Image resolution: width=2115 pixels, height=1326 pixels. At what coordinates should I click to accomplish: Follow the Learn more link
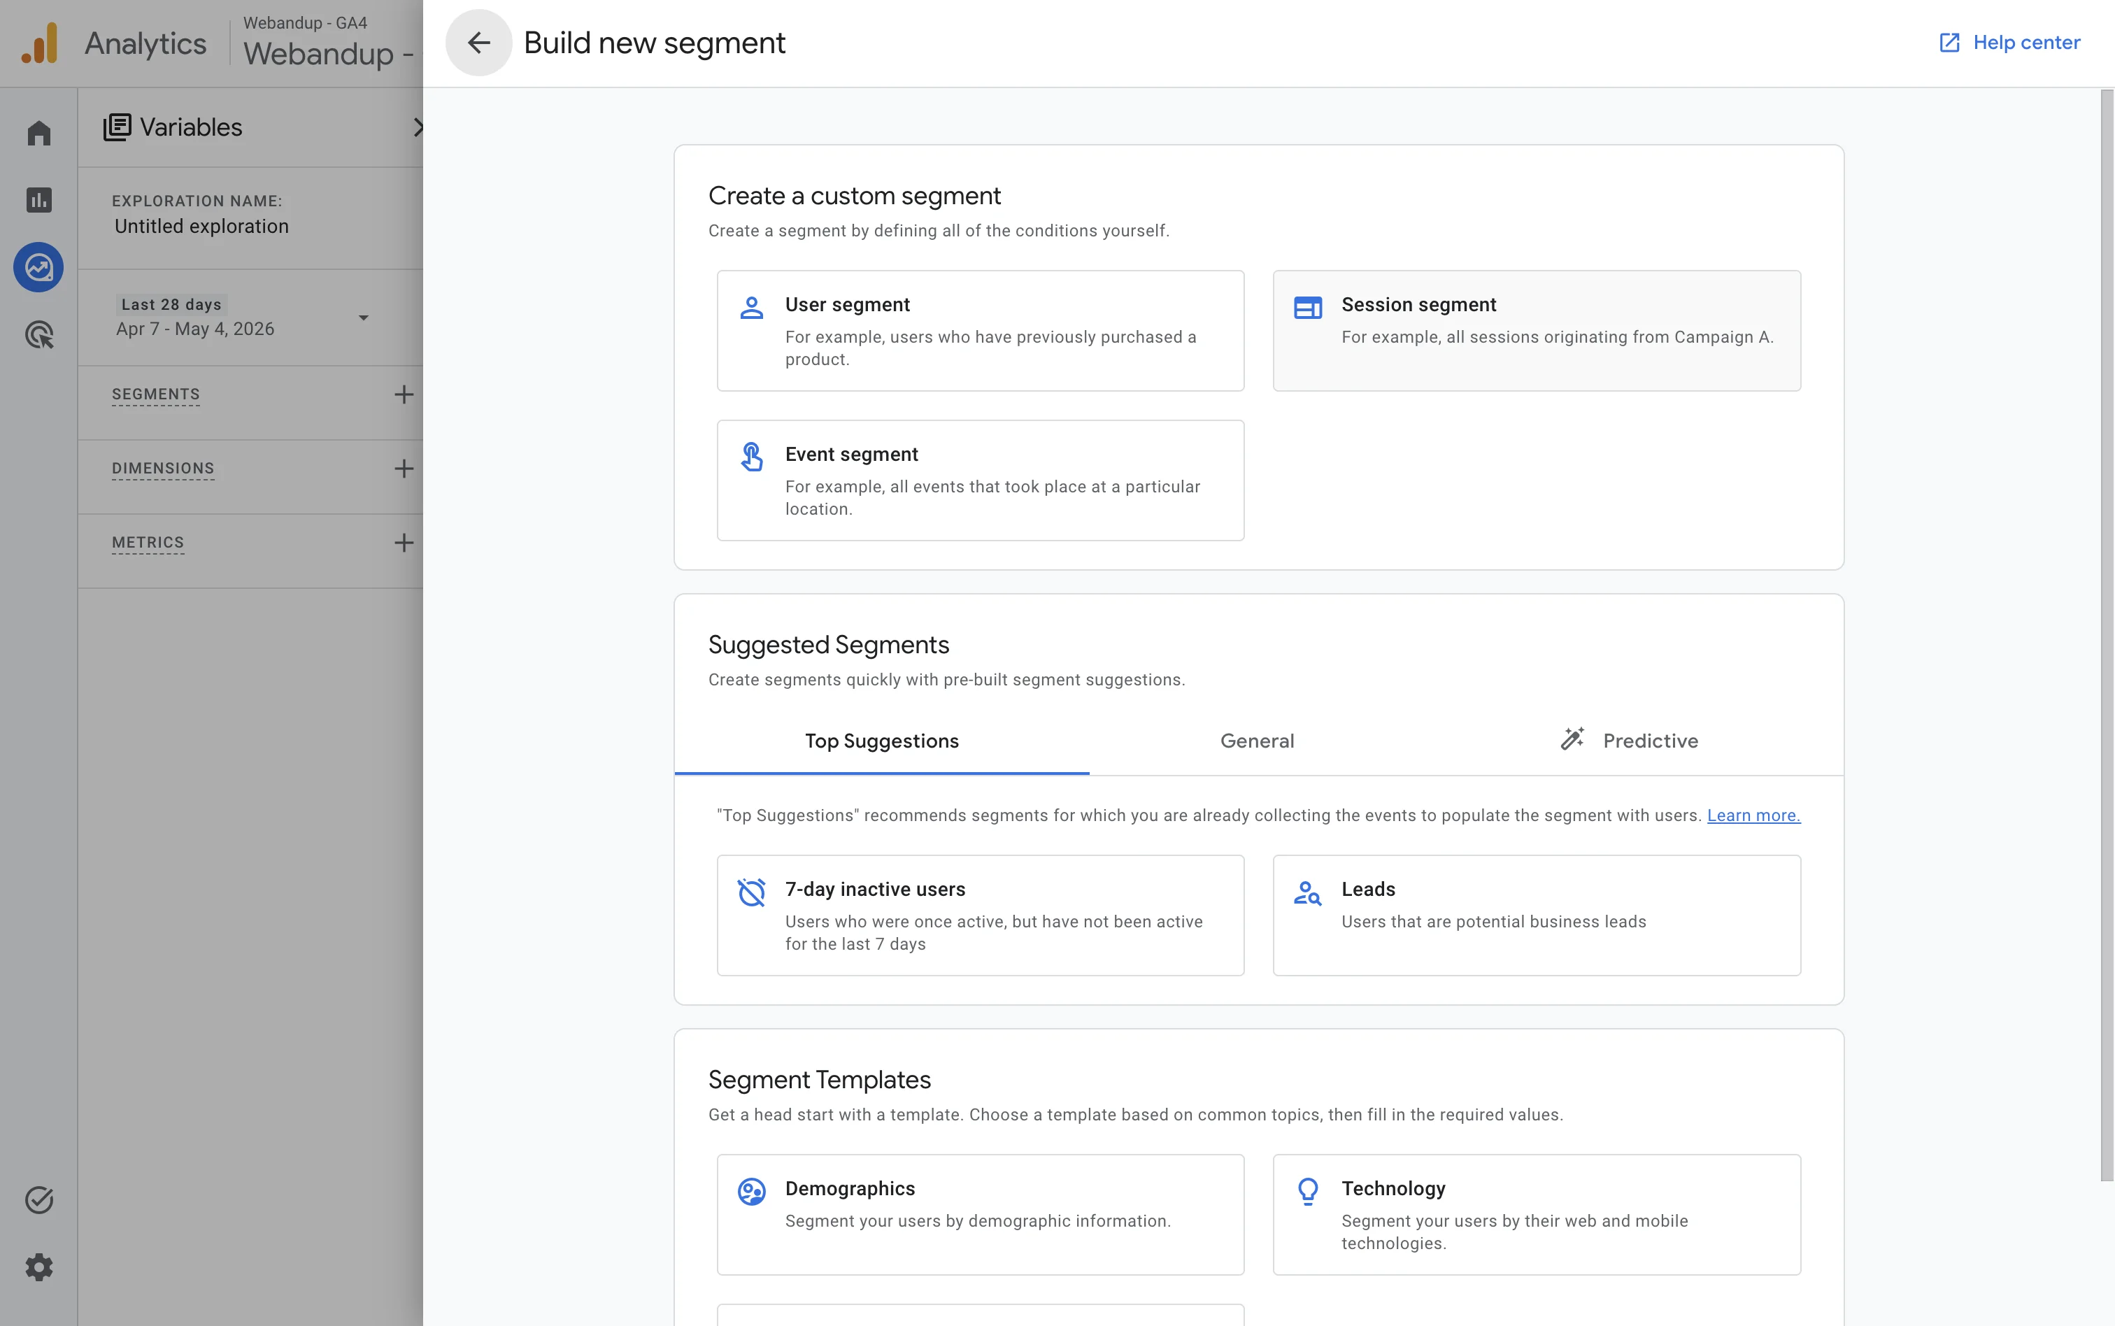tap(1753, 815)
